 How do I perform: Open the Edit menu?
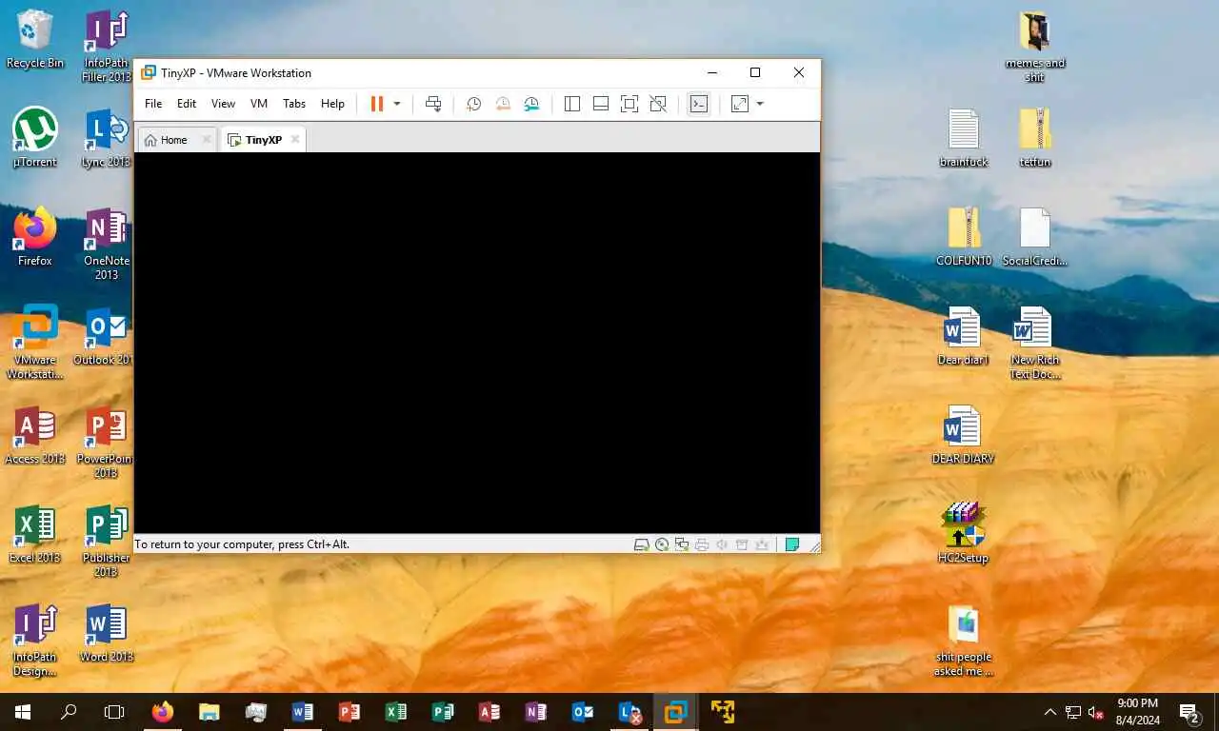point(187,104)
